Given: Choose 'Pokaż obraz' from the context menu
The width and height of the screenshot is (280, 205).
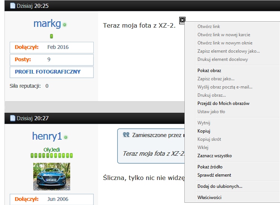Looking at the screenshot, I should (209, 71).
